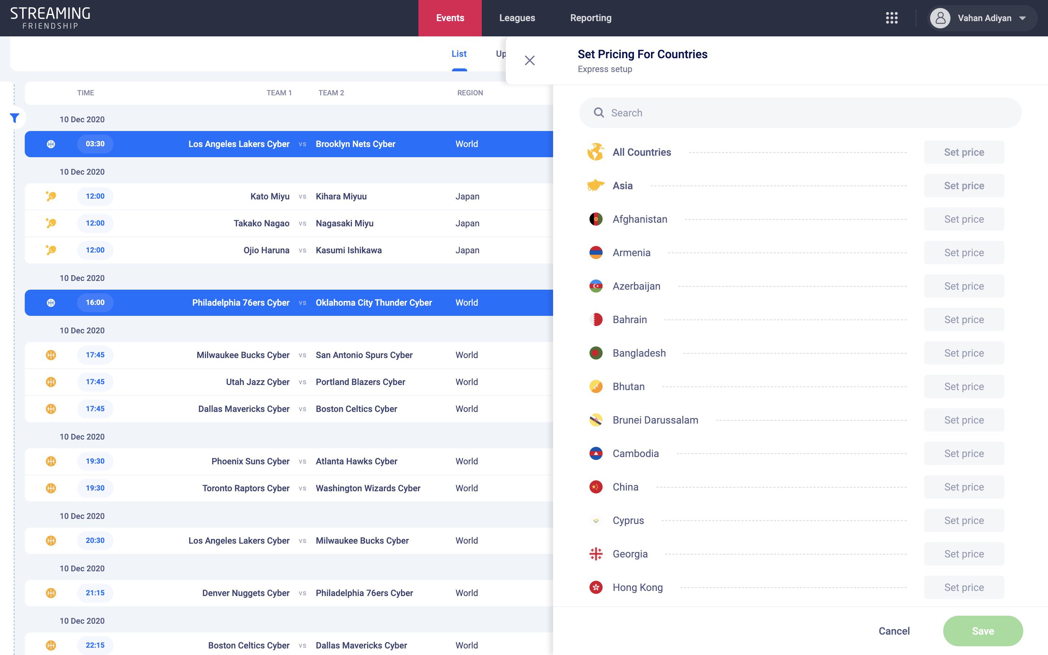Click the Bhutan flag icon
This screenshot has height=655, width=1048.
point(596,386)
